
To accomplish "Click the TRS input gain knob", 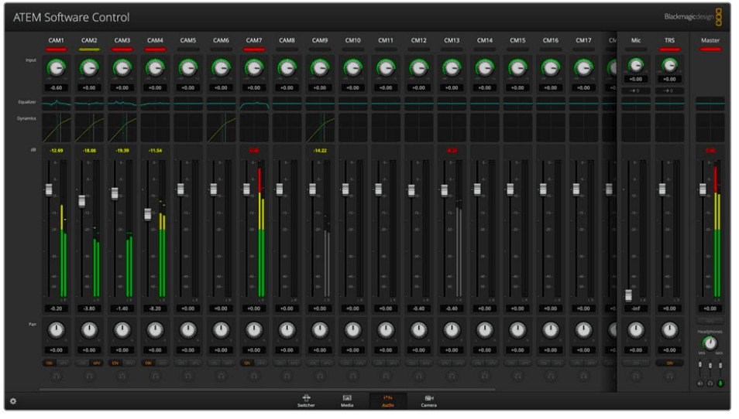I will tap(670, 66).
